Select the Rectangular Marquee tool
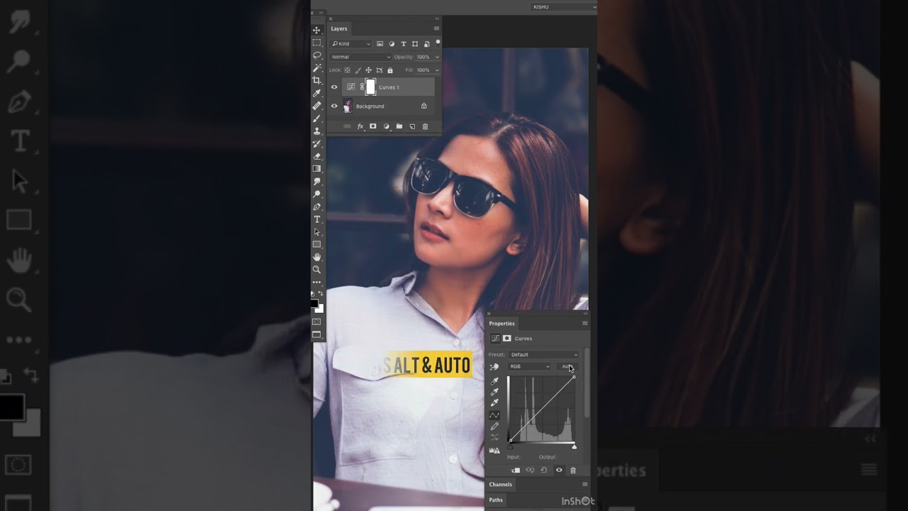 [x=317, y=43]
